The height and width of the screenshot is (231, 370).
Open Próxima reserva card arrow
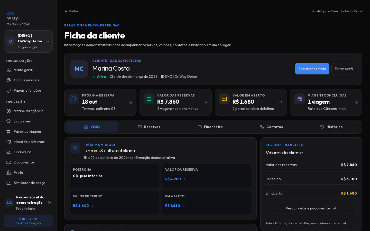pos(130,102)
